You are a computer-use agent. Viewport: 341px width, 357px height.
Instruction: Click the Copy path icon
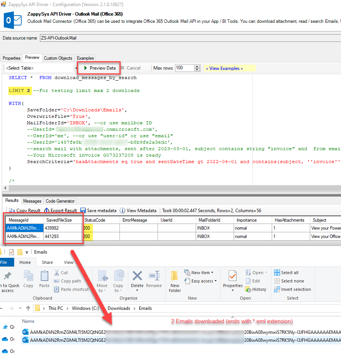(x=57, y=281)
